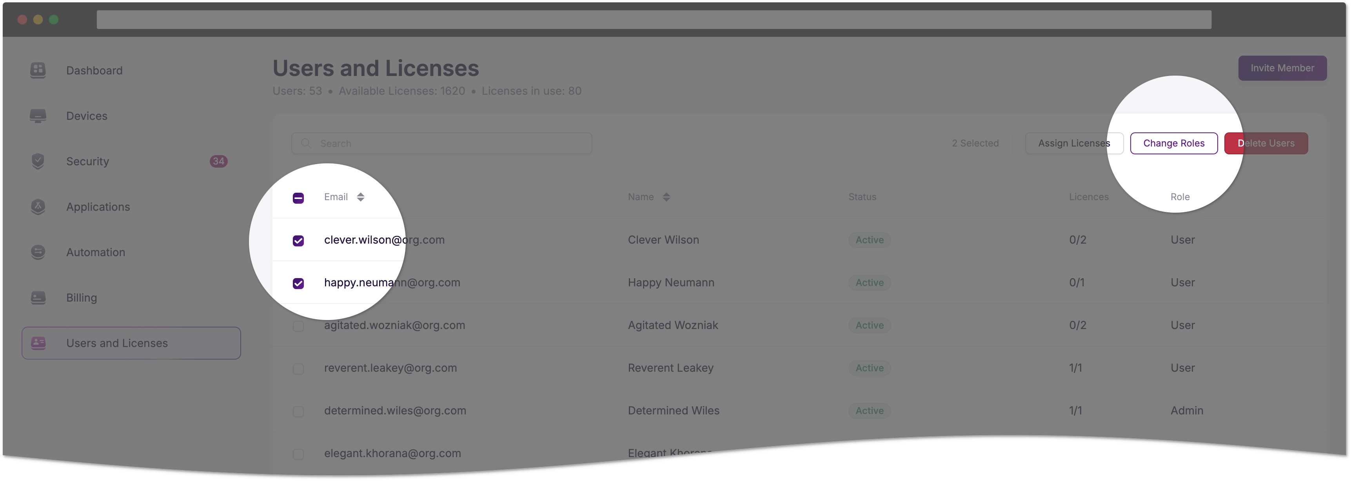Switch to Automation section
The image size is (1351, 481).
click(x=95, y=253)
